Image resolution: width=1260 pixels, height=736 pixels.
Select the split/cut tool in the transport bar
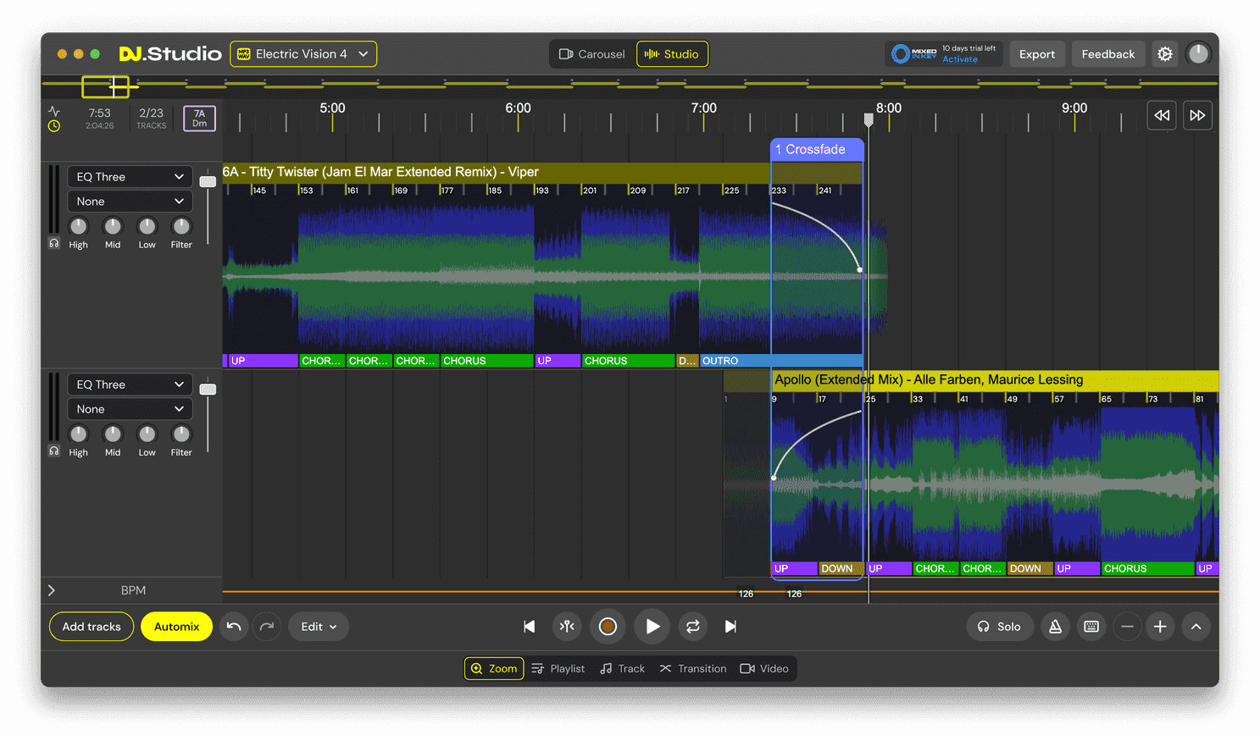tap(567, 627)
